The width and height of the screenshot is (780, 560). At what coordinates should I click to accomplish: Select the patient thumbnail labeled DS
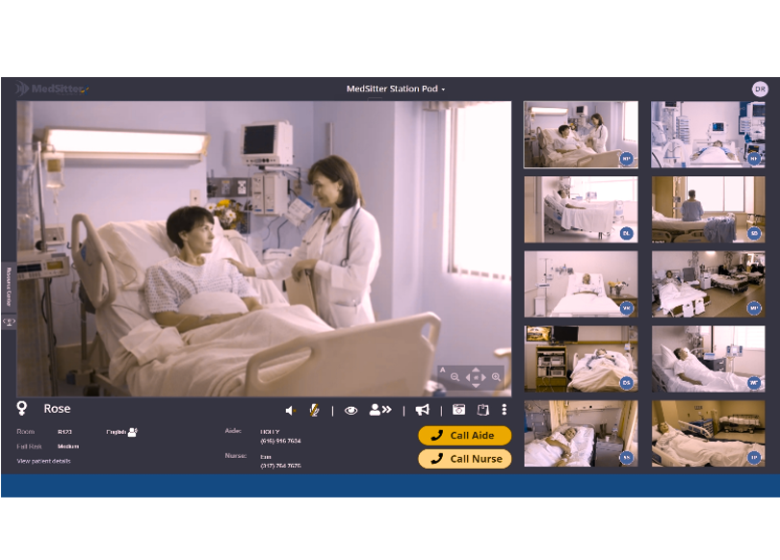pyautogui.click(x=581, y=358)
